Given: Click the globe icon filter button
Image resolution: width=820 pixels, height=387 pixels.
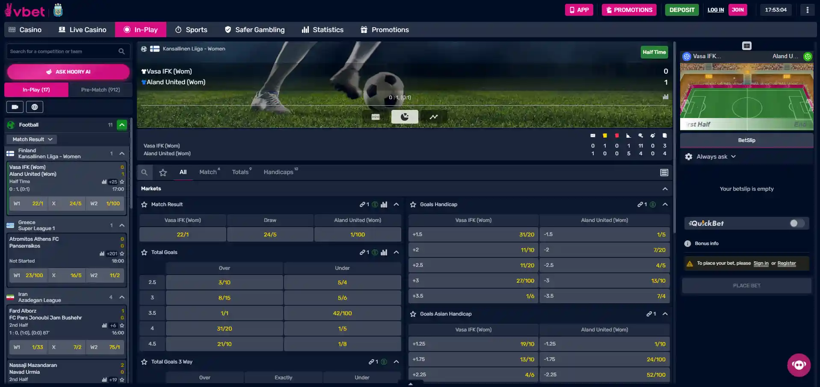Looking at the screenshot, I should 35,107.
